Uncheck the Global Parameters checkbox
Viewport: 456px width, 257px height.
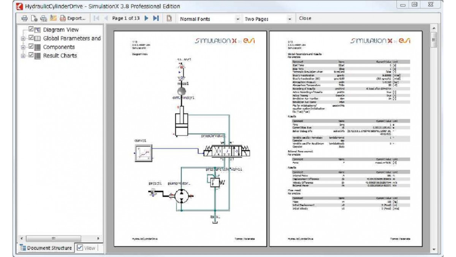pos(31,38)
